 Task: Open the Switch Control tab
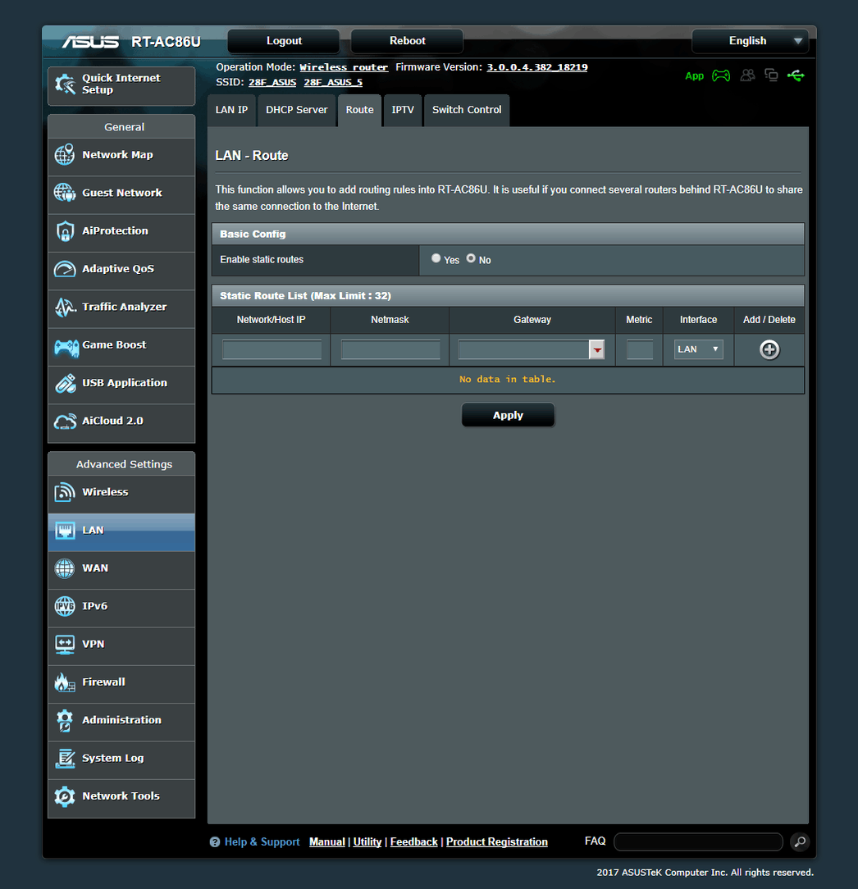point(467,110)
